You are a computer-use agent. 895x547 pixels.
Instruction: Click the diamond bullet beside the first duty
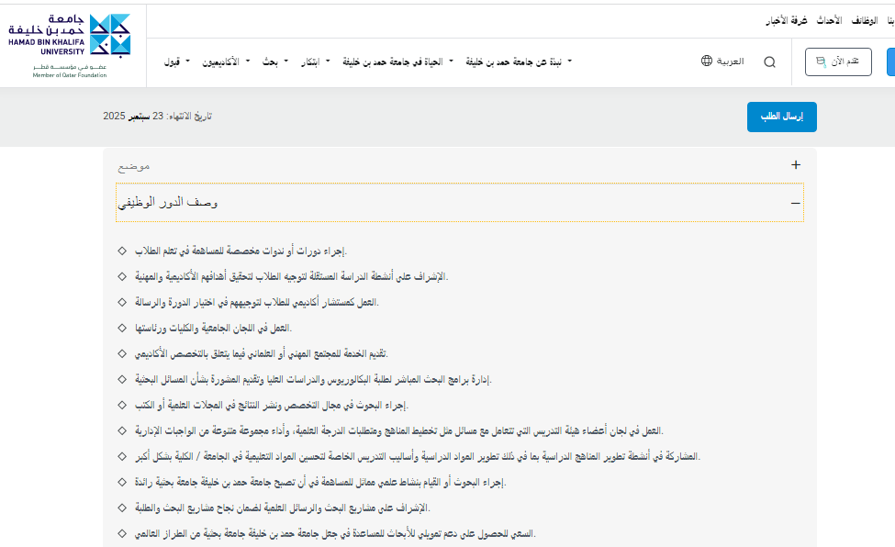click(x=122, y=251)
